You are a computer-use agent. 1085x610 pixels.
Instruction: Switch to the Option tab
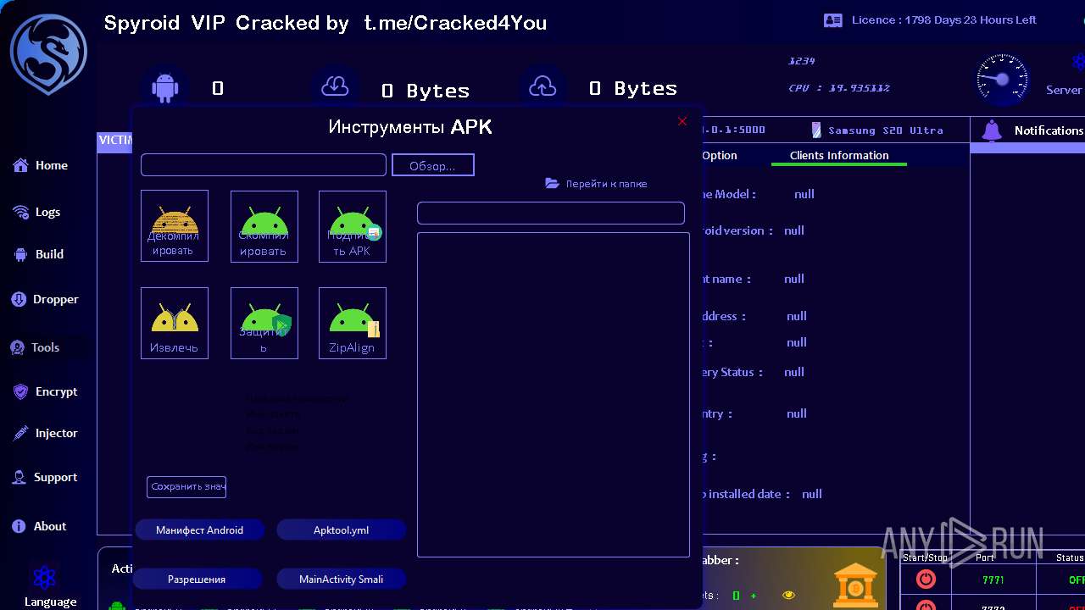(x=720, y=155)
